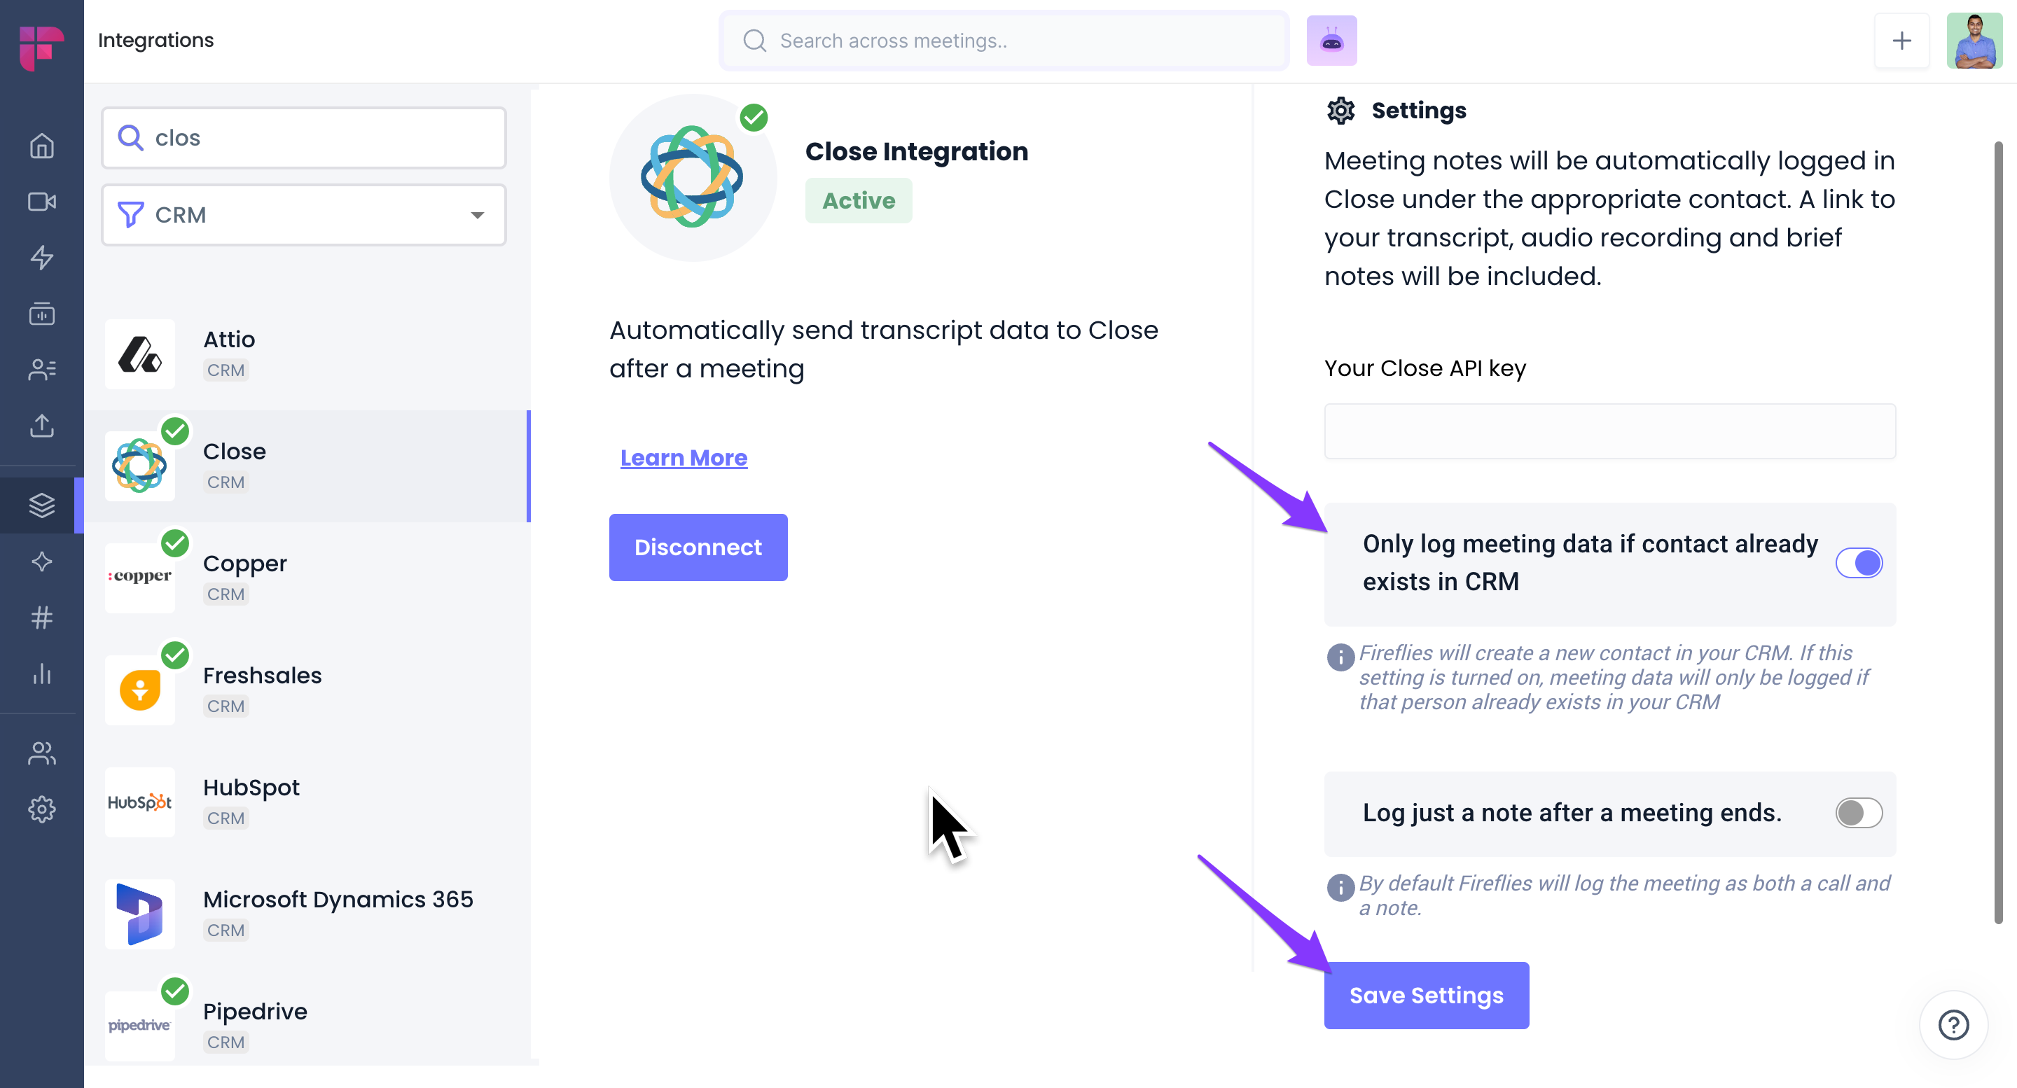Screen dimensions: 2017x1088
Task: Click the settings panel vertical scrollbar
Action: click(x=1998, y=532)
